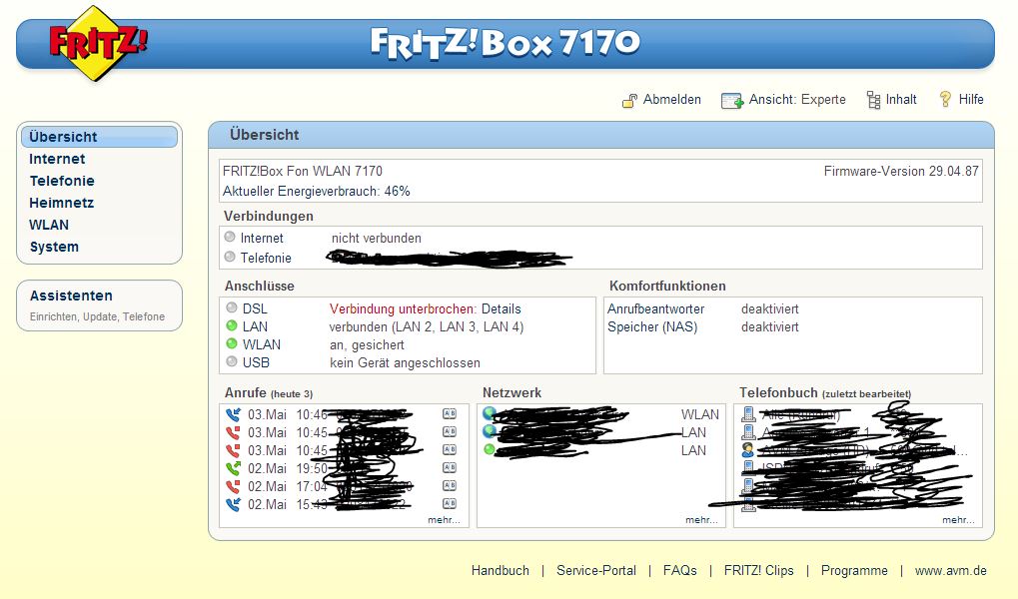Click 'an, gesichert' WLAN status text
The image size is (1018, 599).
[x=367, y=345]
